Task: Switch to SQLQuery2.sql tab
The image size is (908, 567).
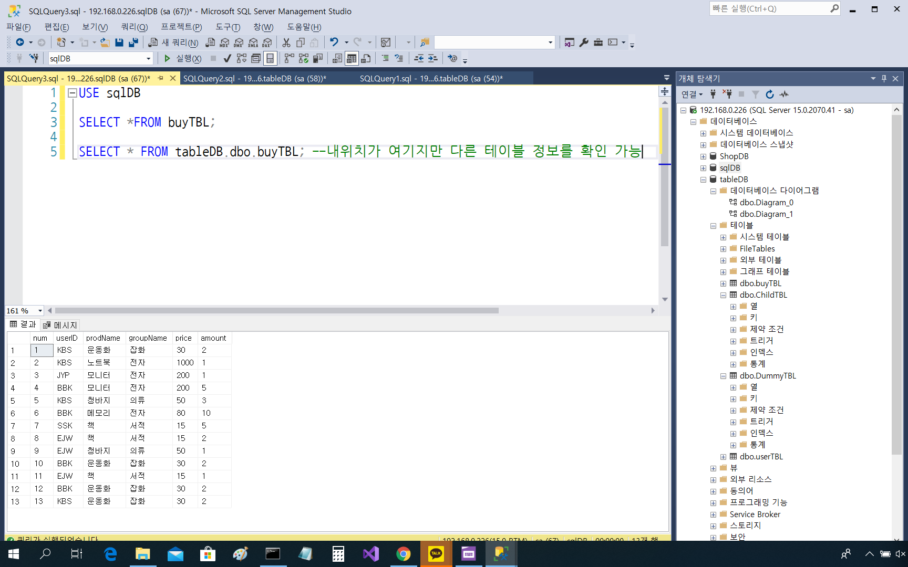Action: click(255, 78)
